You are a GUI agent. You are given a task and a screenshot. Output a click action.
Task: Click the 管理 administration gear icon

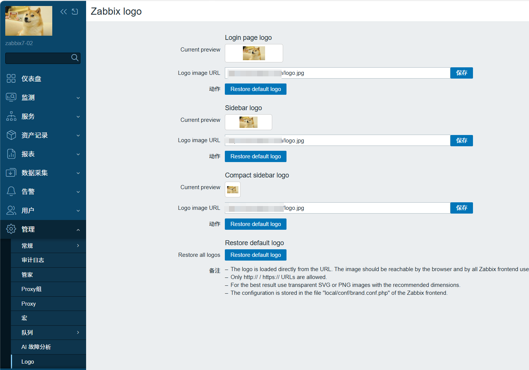pos(11,229)
